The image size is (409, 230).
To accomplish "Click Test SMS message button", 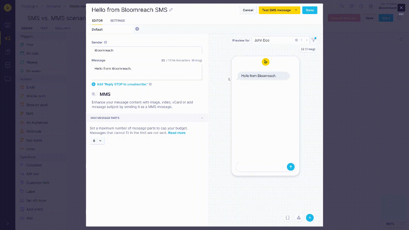I will [276, 10].
